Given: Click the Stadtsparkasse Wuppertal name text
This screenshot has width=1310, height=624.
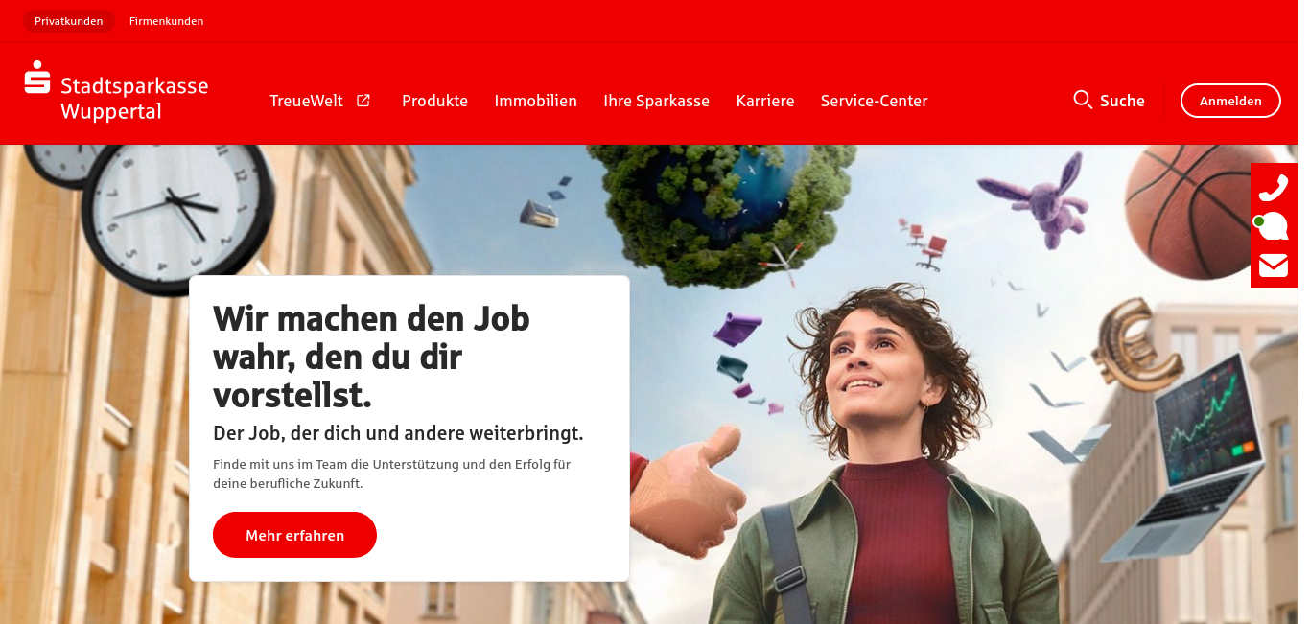Looking at the screenshot, I should (134, 99).
